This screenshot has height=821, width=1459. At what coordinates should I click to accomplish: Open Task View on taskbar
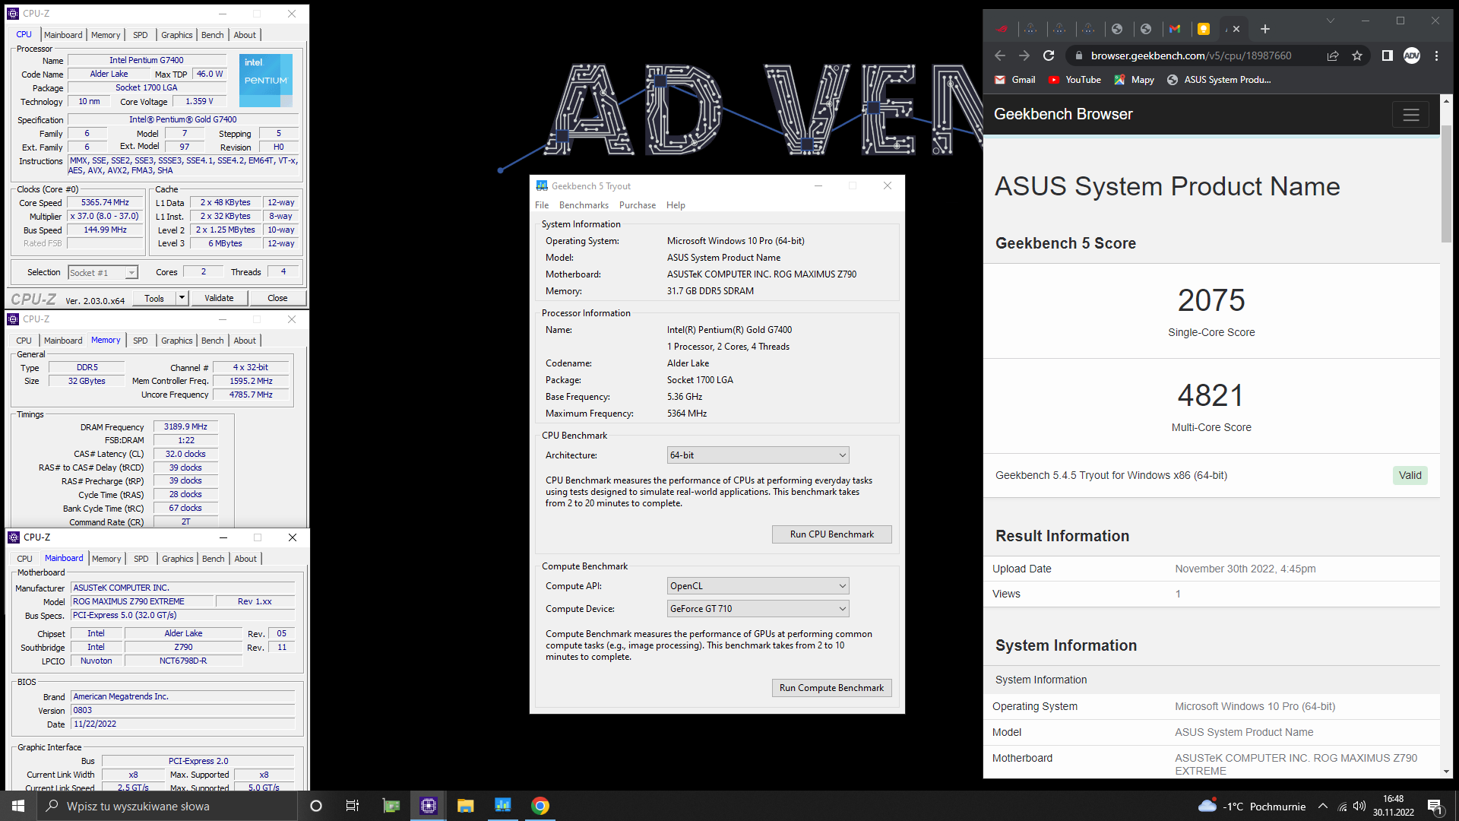[x=353, y=806]
